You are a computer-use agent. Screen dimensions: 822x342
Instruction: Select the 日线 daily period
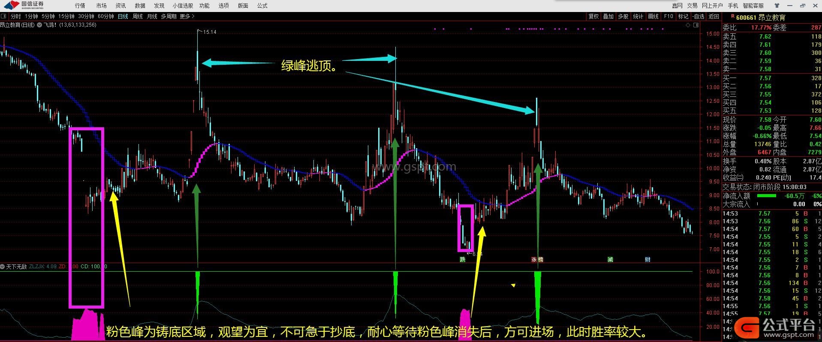pos(123,16)
